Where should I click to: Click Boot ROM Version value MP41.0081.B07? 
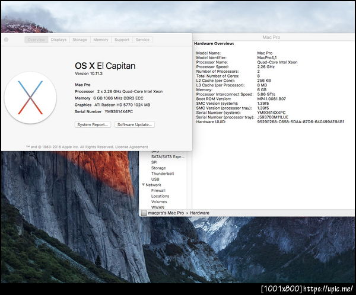coord(272,99)
